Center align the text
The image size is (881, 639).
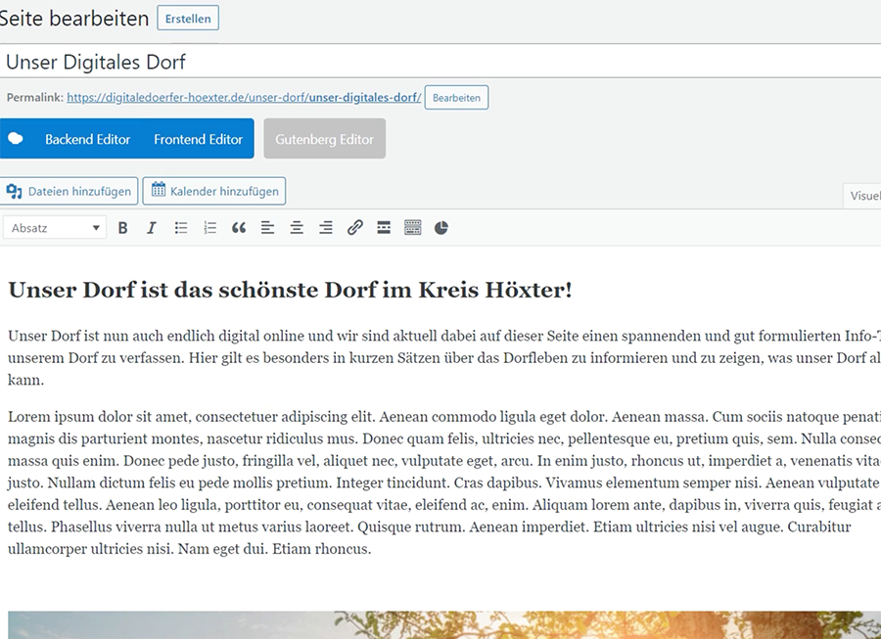click(x=297, y=228)
